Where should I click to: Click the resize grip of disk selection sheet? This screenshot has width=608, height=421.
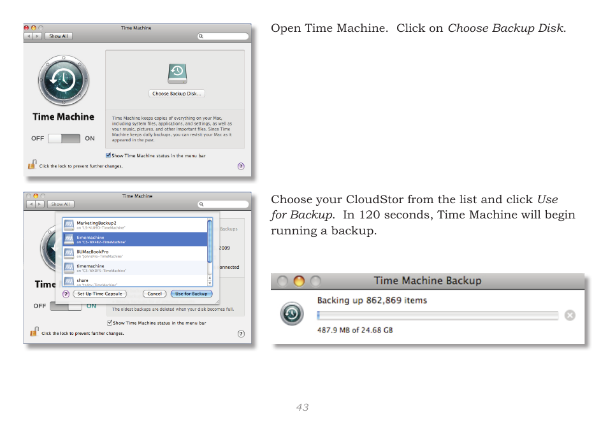point(217,302)
